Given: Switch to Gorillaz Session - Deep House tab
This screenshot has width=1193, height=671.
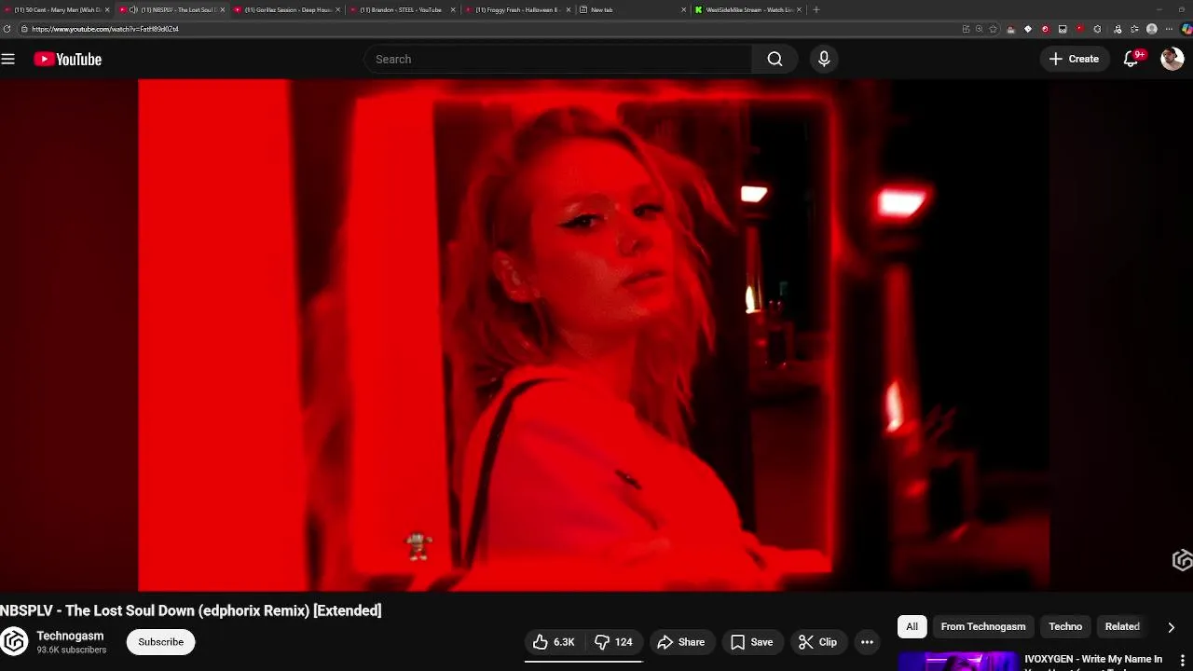Looking at the screenshot, I should (x=285, y=9).
